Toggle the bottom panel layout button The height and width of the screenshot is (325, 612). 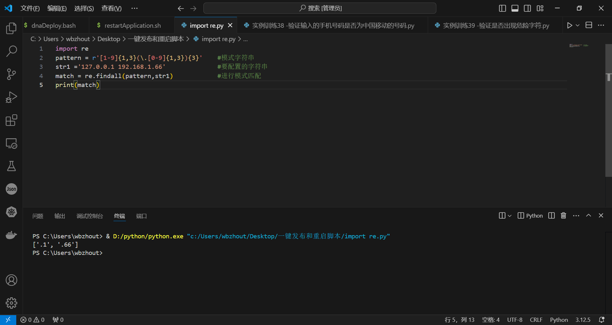point(515,8)
